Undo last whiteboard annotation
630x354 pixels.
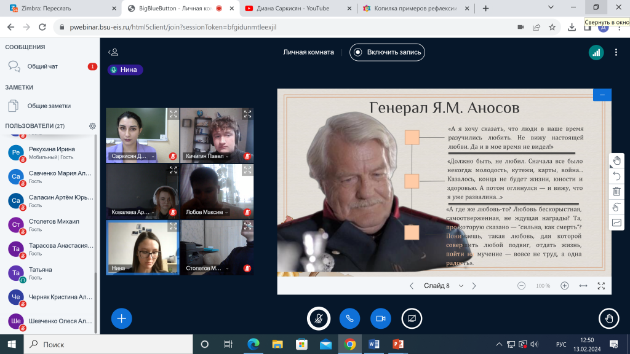(616, 176)
